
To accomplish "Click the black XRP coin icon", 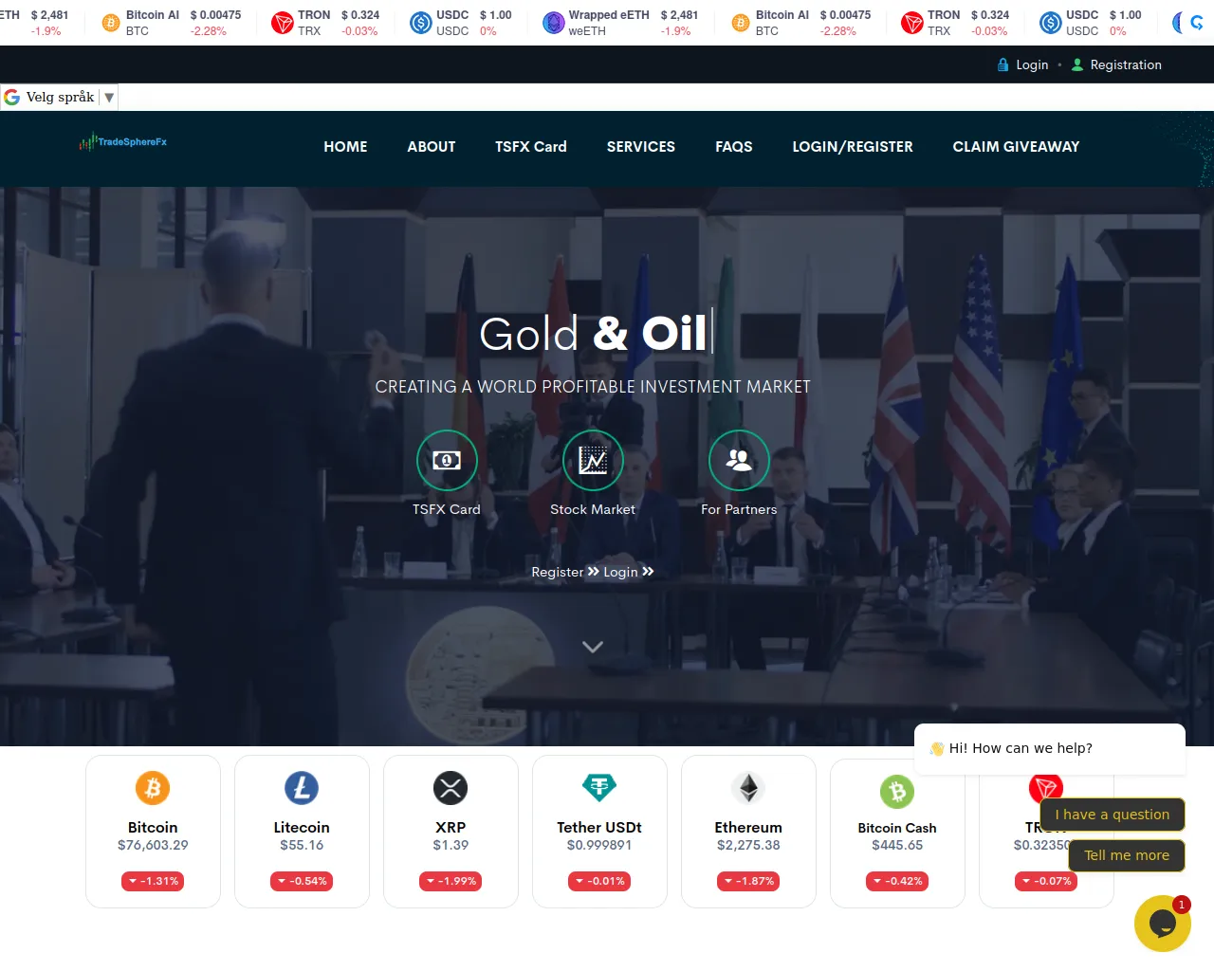I will coord(451,788).
